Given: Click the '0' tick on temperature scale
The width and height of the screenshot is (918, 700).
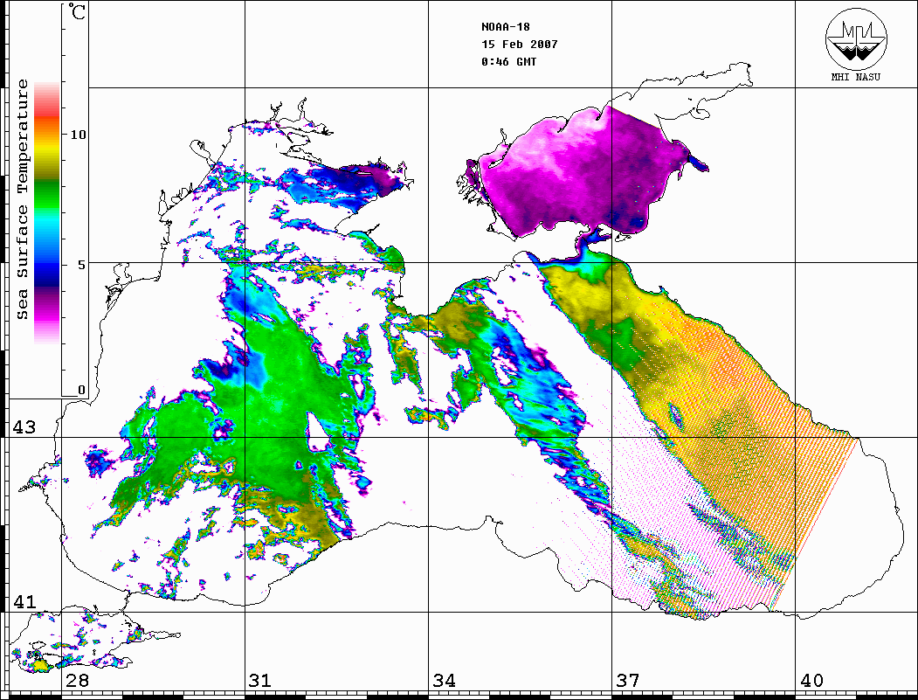Looking at the screenshot, I should pos(81,391).
